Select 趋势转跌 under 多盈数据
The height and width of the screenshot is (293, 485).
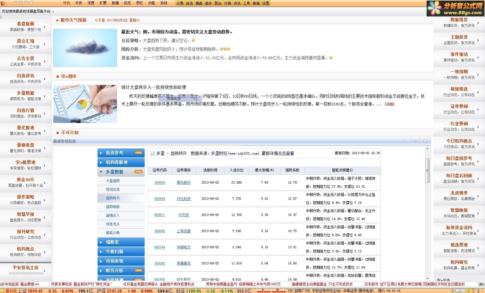(113, 207)
